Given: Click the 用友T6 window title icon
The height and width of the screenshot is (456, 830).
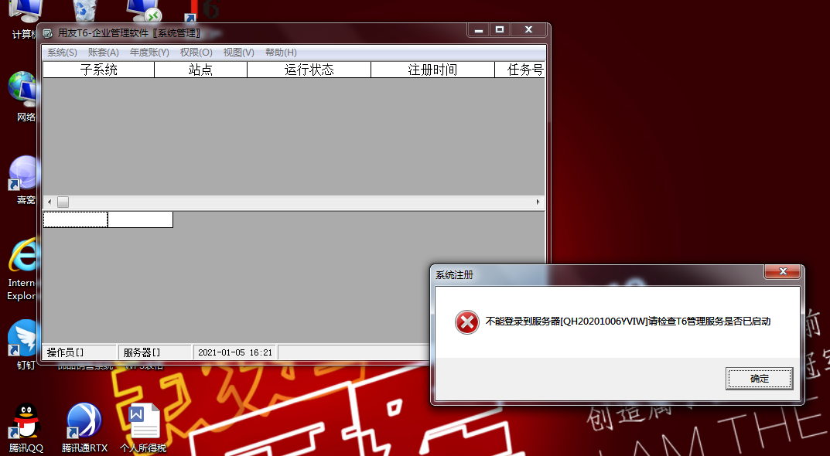Looking at the screenshot, I should (x=48, y=33).
